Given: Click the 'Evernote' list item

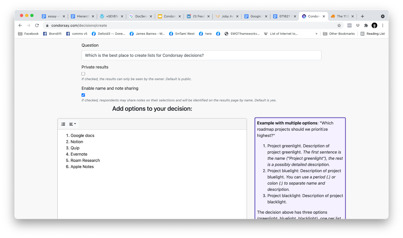Looking at the screenshot, I should 79,154.
